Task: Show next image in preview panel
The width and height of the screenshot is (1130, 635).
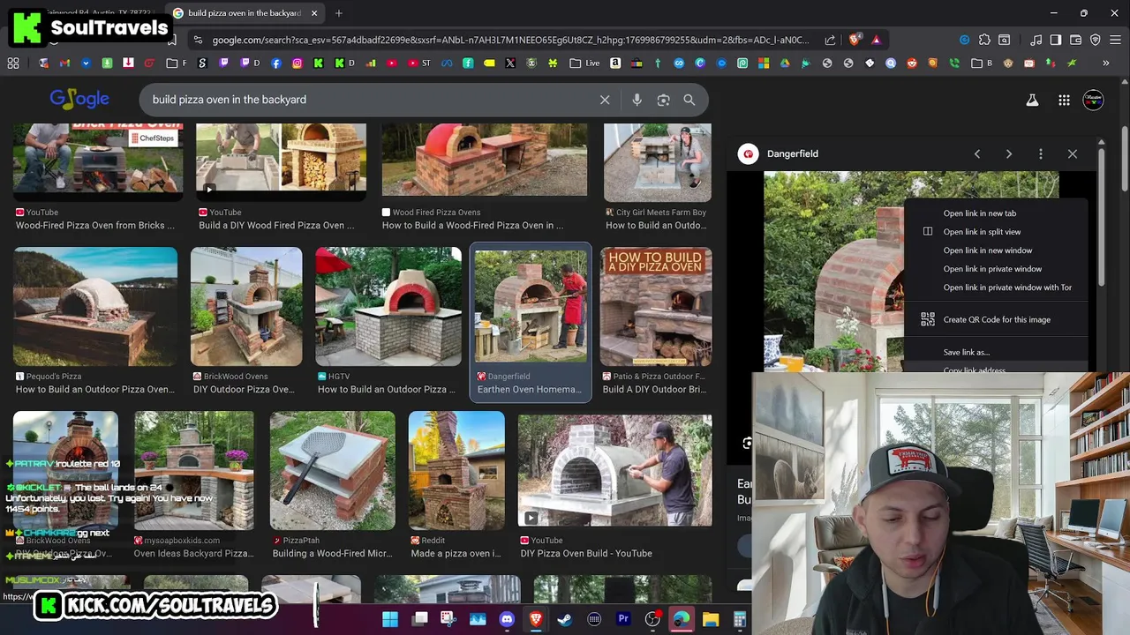Action: (1009, 153)
